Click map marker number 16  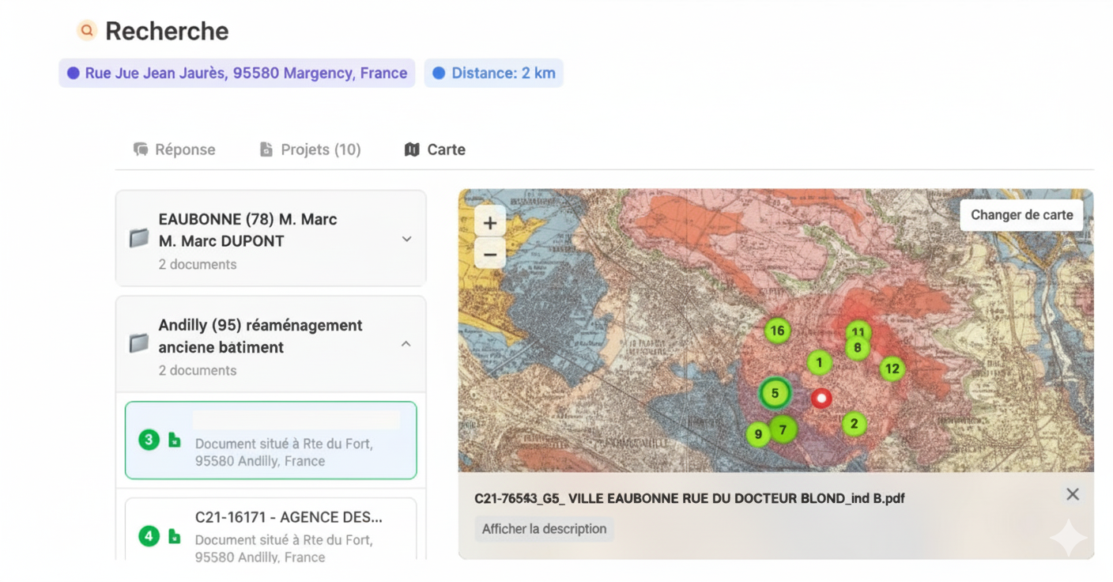point(777,331)
